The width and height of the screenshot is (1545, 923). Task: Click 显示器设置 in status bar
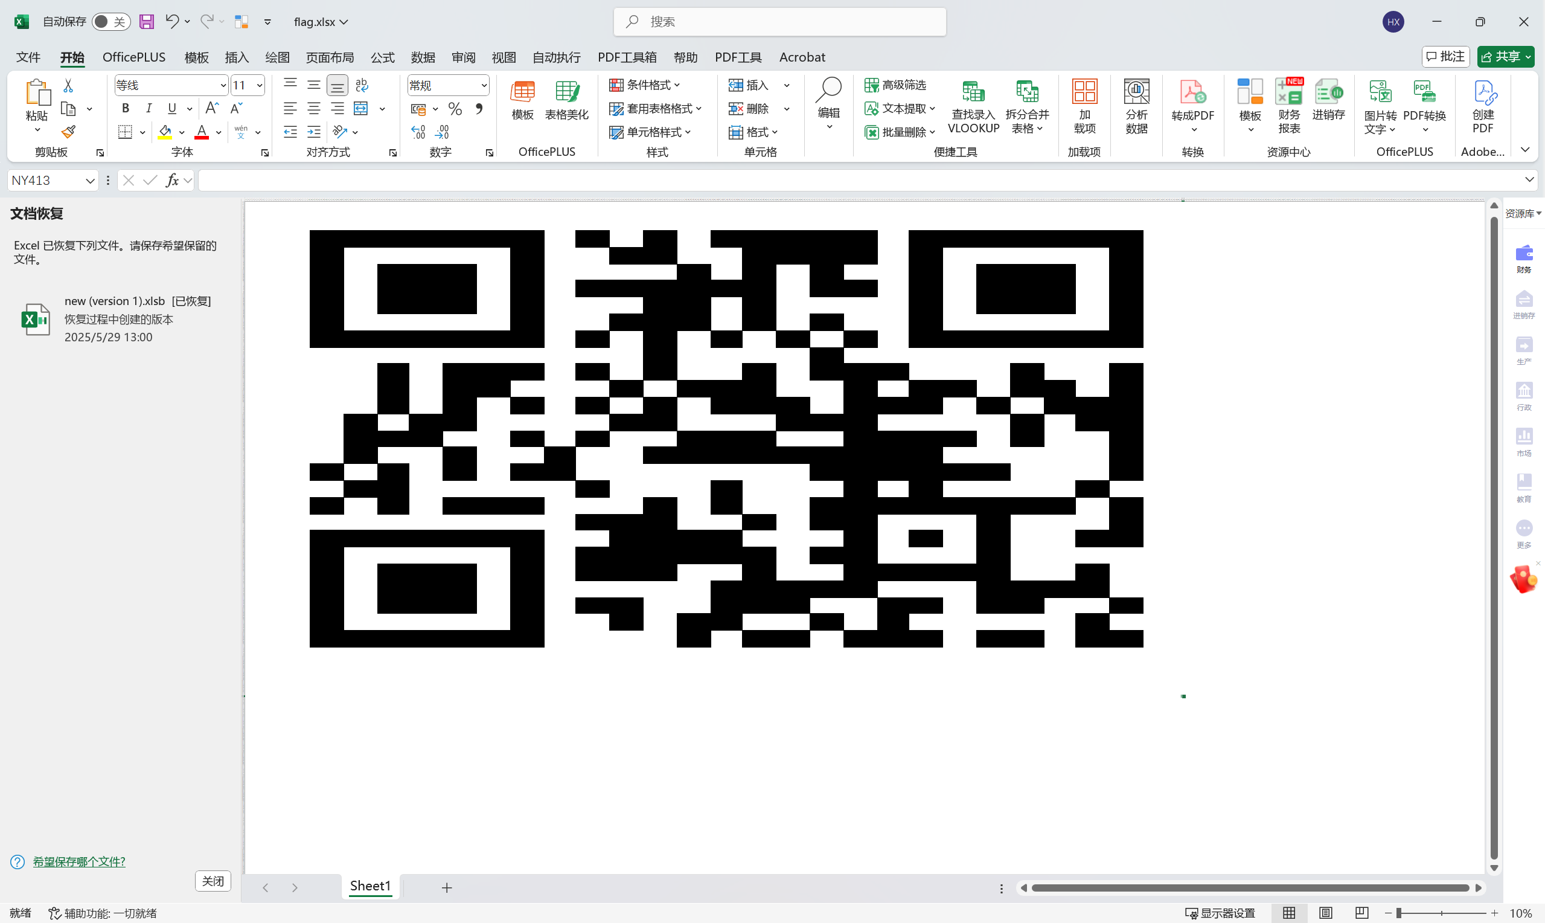point(1220,913)
